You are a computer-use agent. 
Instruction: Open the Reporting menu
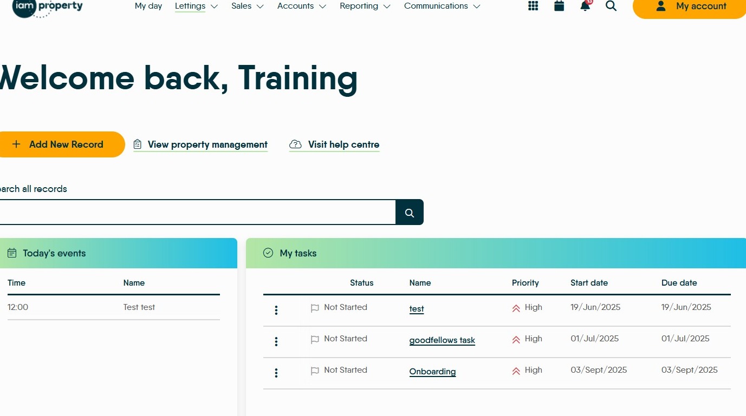point(365,6)
